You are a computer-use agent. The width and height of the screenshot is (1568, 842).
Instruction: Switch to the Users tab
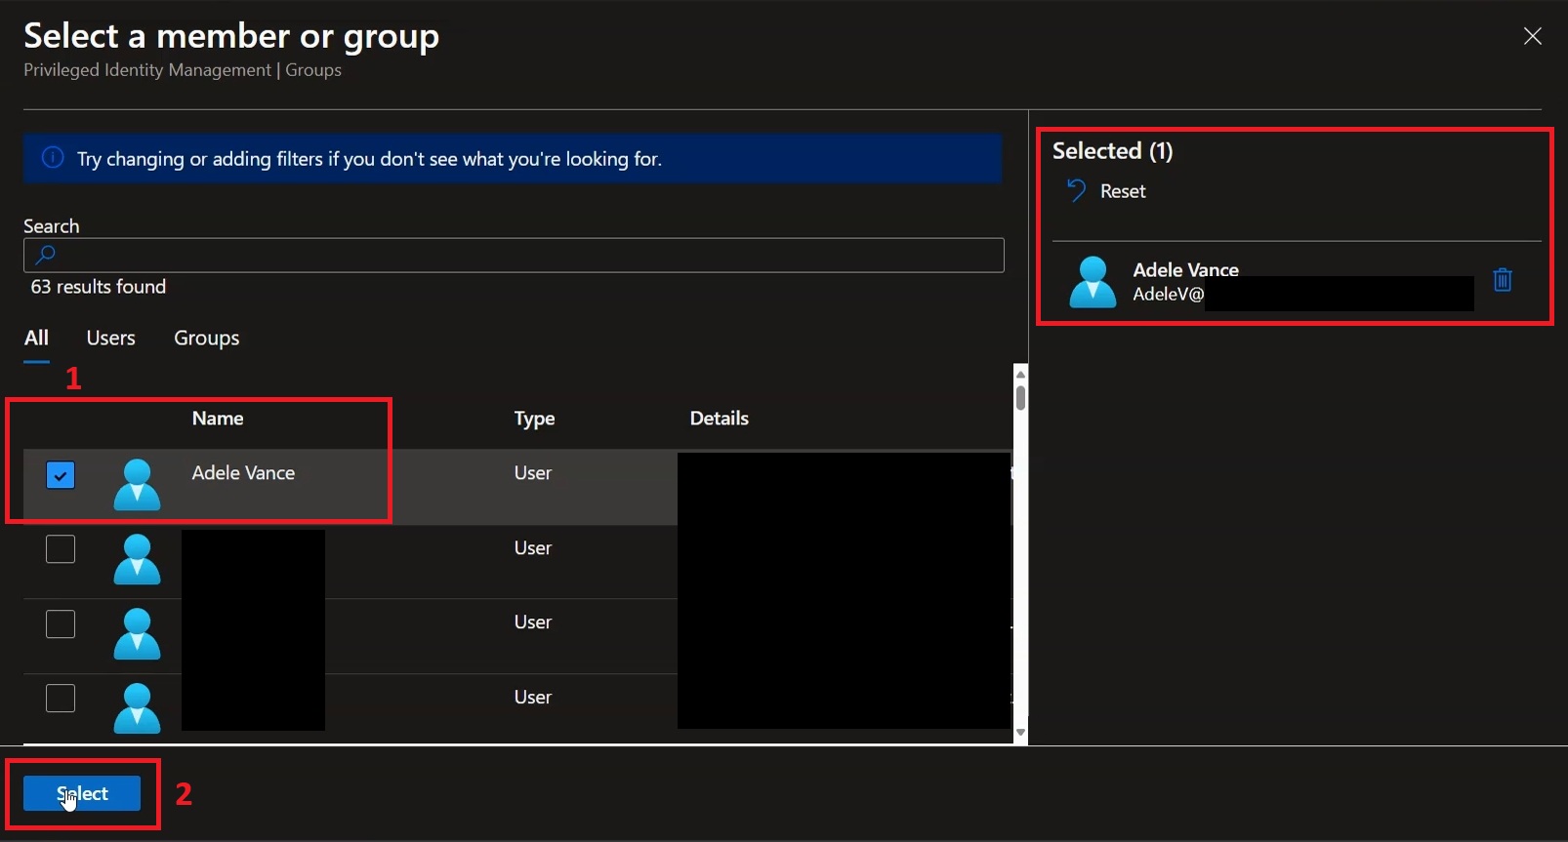tap(110, 338)
